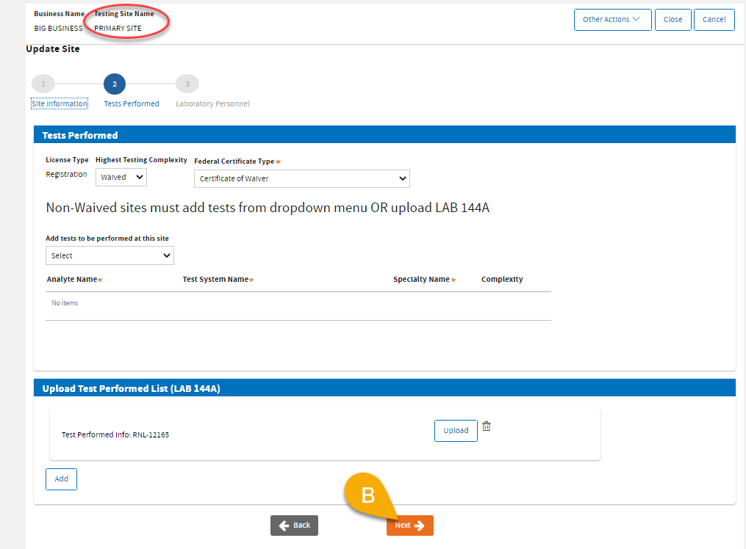This screenshot has height=549, width=746.
Task: Go Back to the previous step
Action: [x=294, y=526]
